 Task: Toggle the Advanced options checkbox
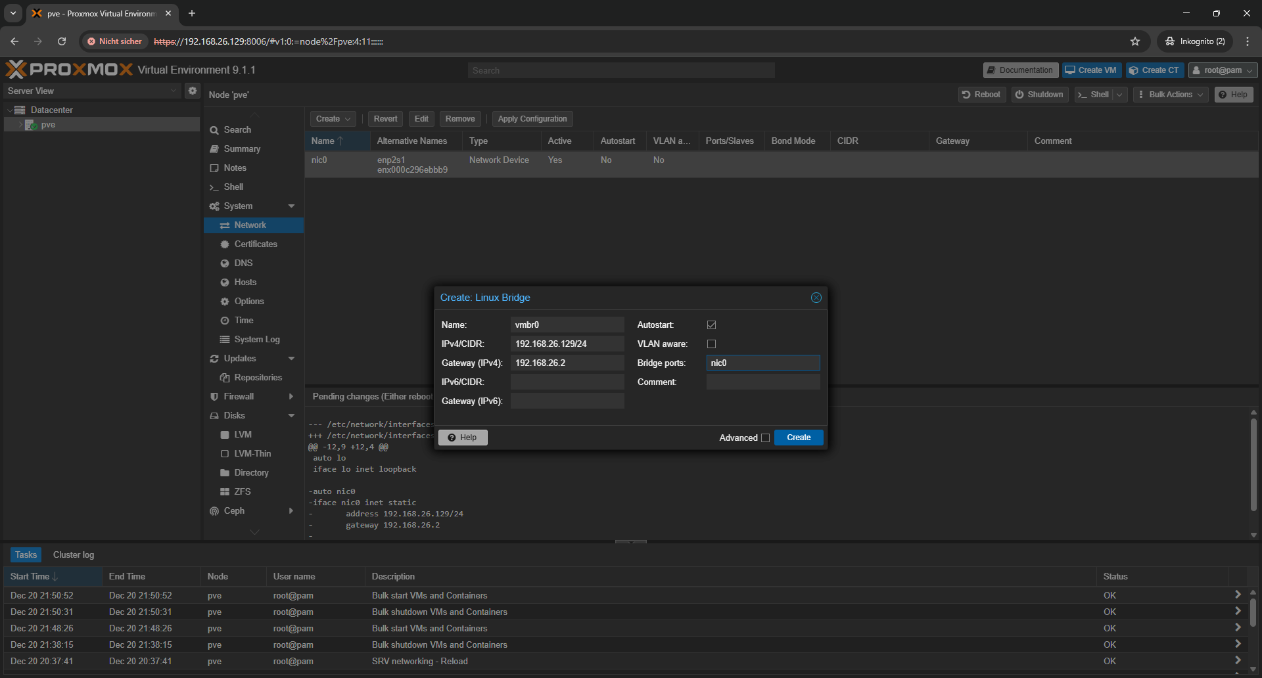click(x=765, y=438)
